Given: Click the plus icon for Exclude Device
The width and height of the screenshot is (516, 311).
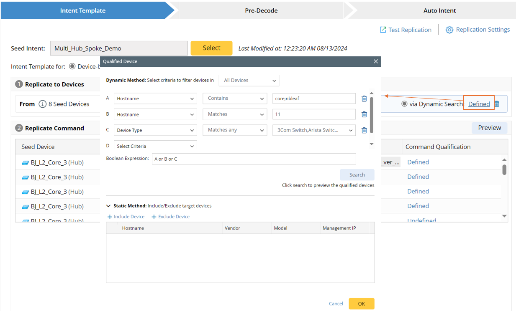Looking at the screenshot, I should pyautogui.click(x=154, y=217).
